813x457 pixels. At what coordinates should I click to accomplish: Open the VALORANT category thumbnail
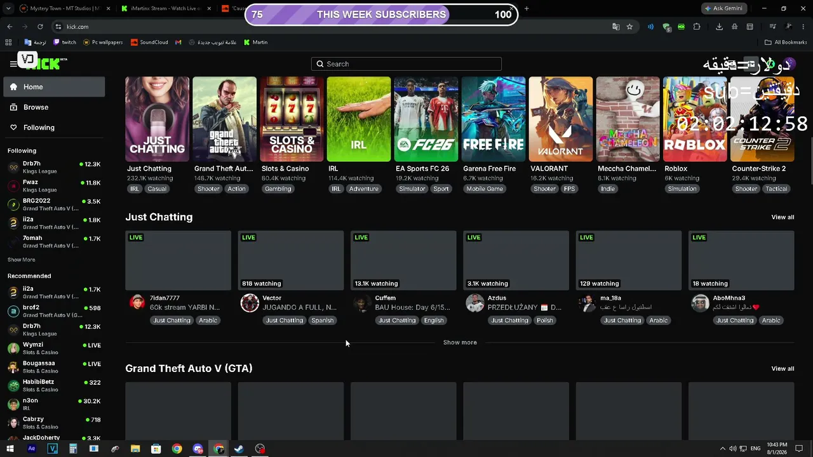point(561,119)
